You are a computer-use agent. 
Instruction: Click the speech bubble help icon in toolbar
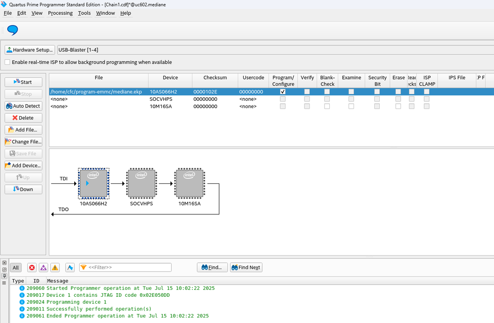pyautogui.click(x=12, y=31)
